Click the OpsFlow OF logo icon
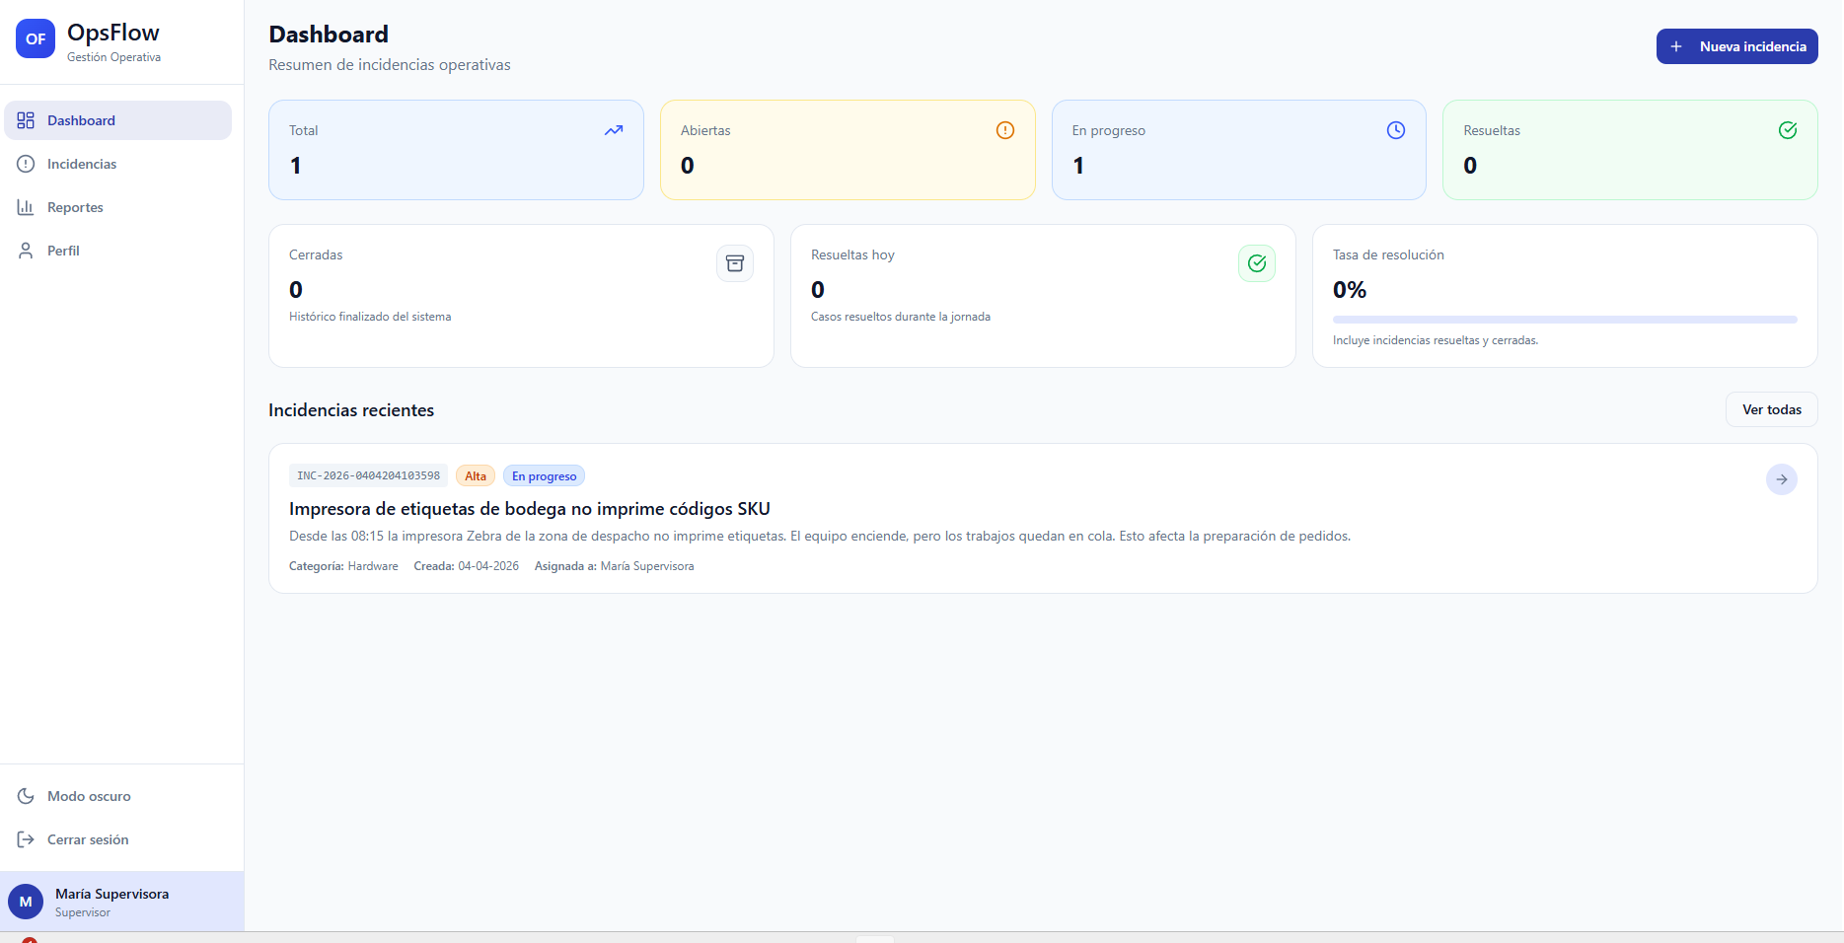The image size is (1844, 943). pos(36,39)
